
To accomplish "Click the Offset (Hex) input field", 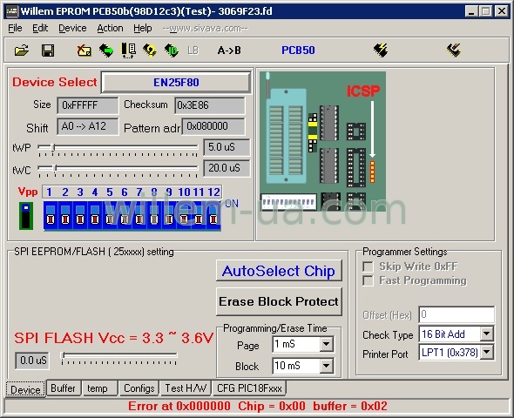I will (457, 315).
